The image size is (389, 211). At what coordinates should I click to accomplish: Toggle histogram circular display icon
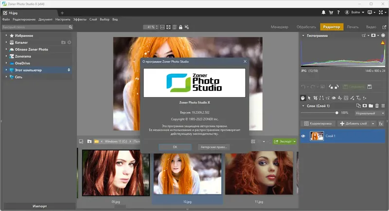(x=383, y=35)
